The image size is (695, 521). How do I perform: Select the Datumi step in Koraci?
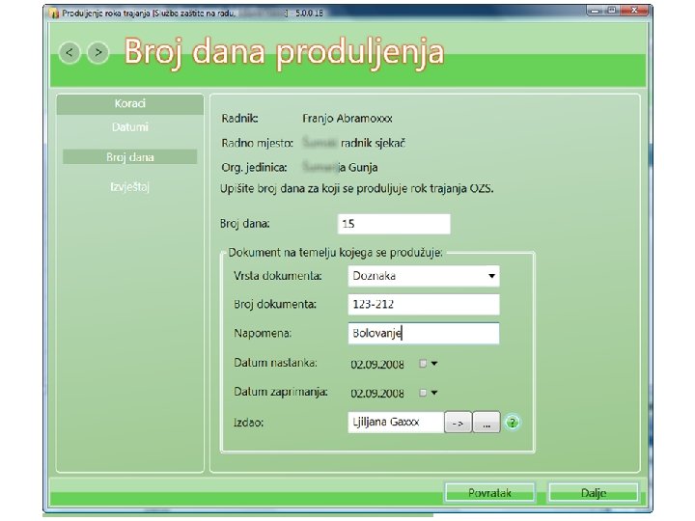pyautogui.click(x=130, y=127)
